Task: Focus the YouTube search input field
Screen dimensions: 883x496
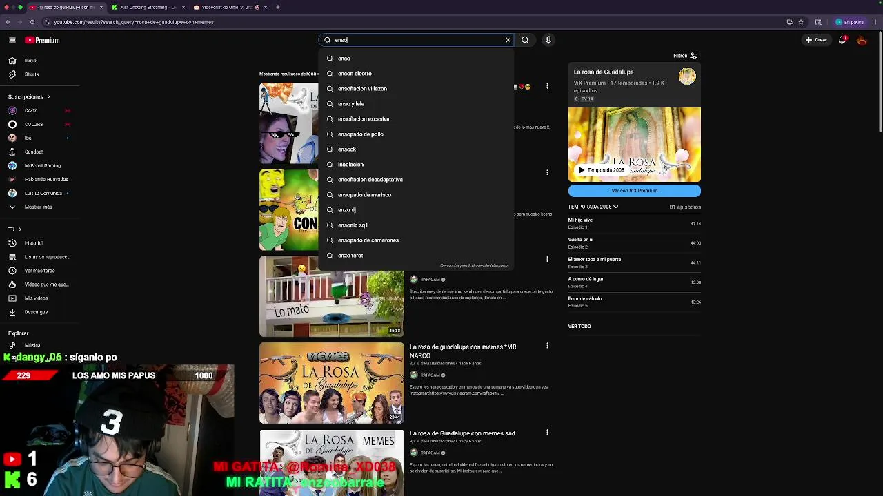Action: click(x=417, y=40)
